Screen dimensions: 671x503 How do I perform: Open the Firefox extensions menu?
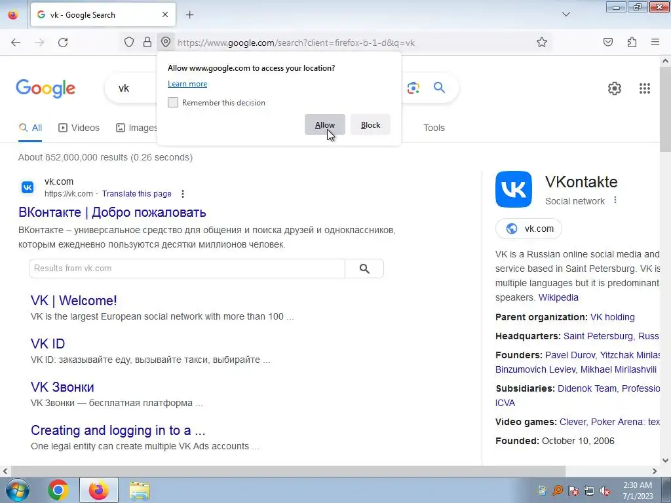(632, 42)
